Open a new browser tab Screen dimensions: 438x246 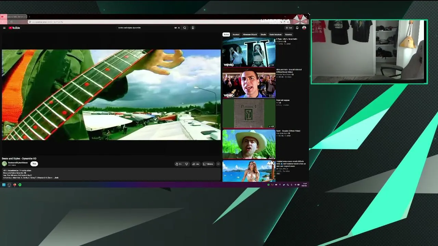click(29, 16)
